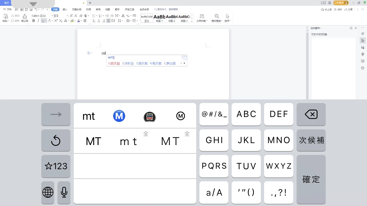Click the Text Layout icon
The width and height of the screenshot is (367, 206).
pos(202,16)
